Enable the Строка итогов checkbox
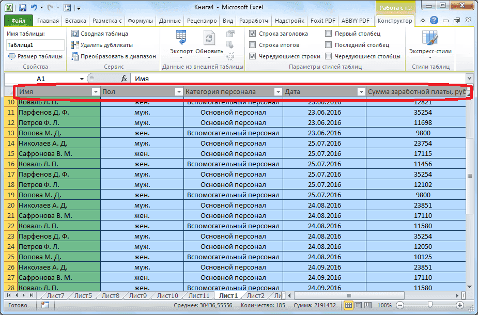 253,45
